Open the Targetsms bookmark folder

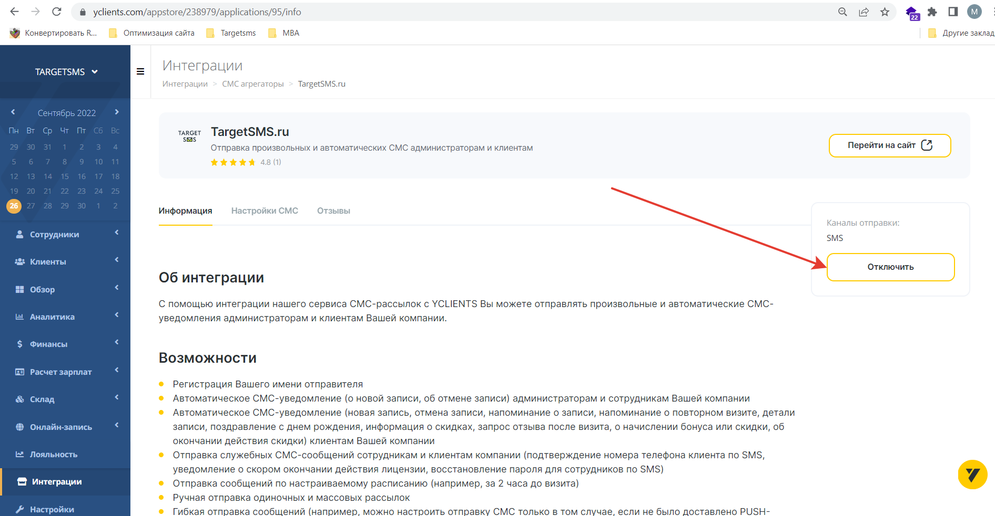click(231, 33)
